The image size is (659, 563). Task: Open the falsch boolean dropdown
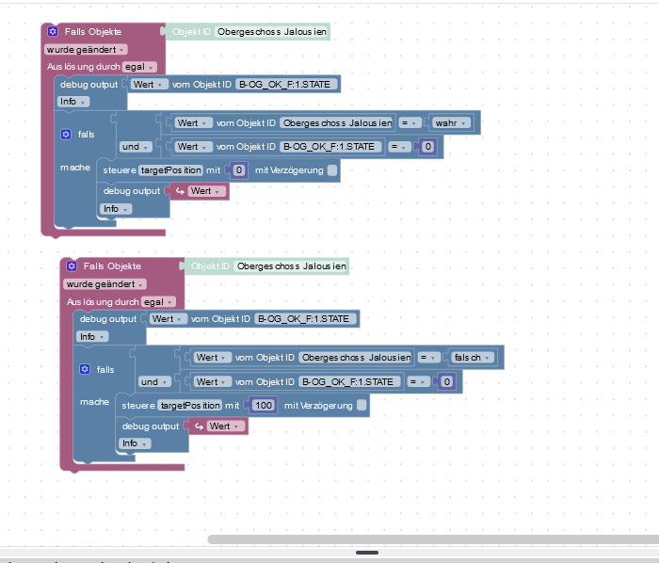pos(471,358)
